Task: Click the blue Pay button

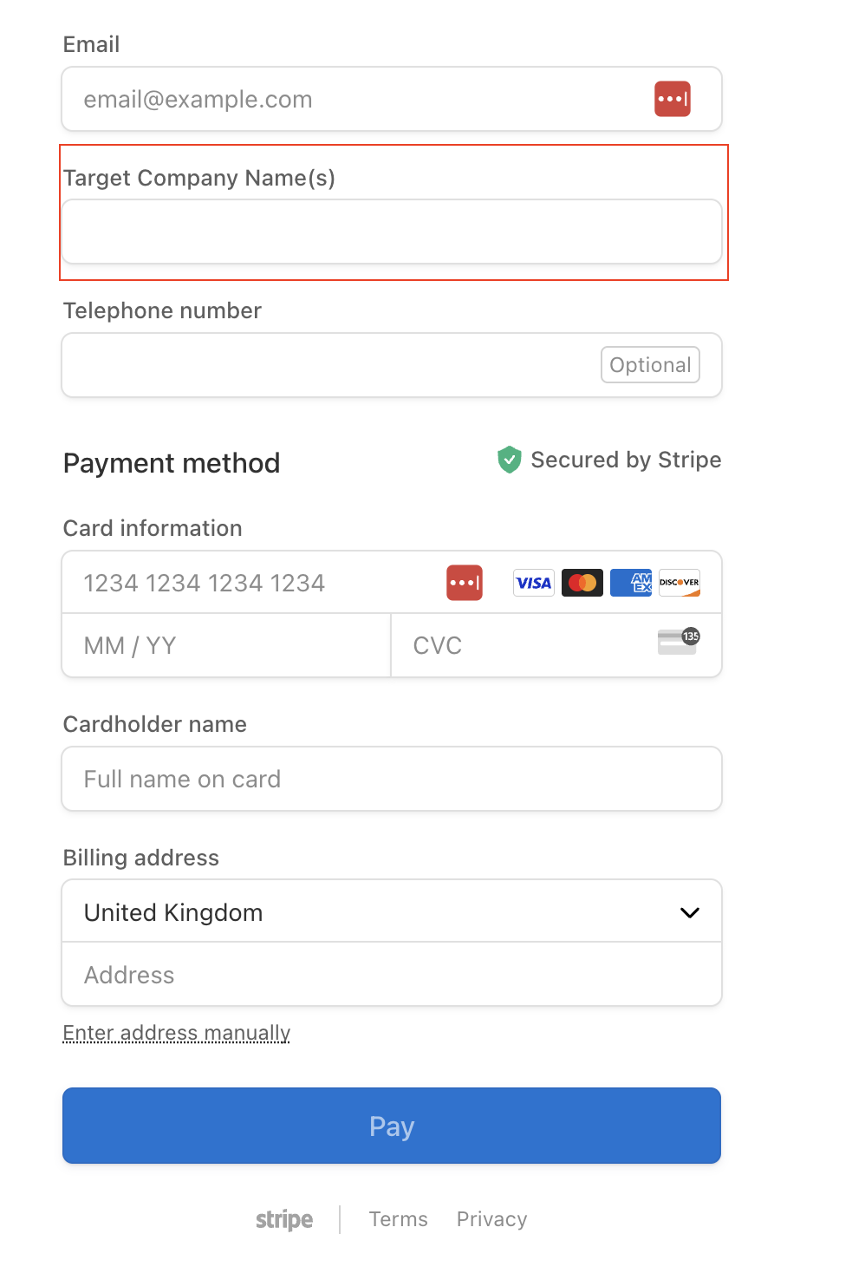Action: point(392,1126)
